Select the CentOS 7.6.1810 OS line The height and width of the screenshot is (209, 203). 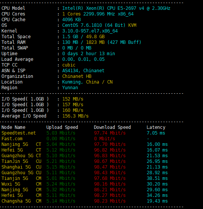[x=99, y=25]
